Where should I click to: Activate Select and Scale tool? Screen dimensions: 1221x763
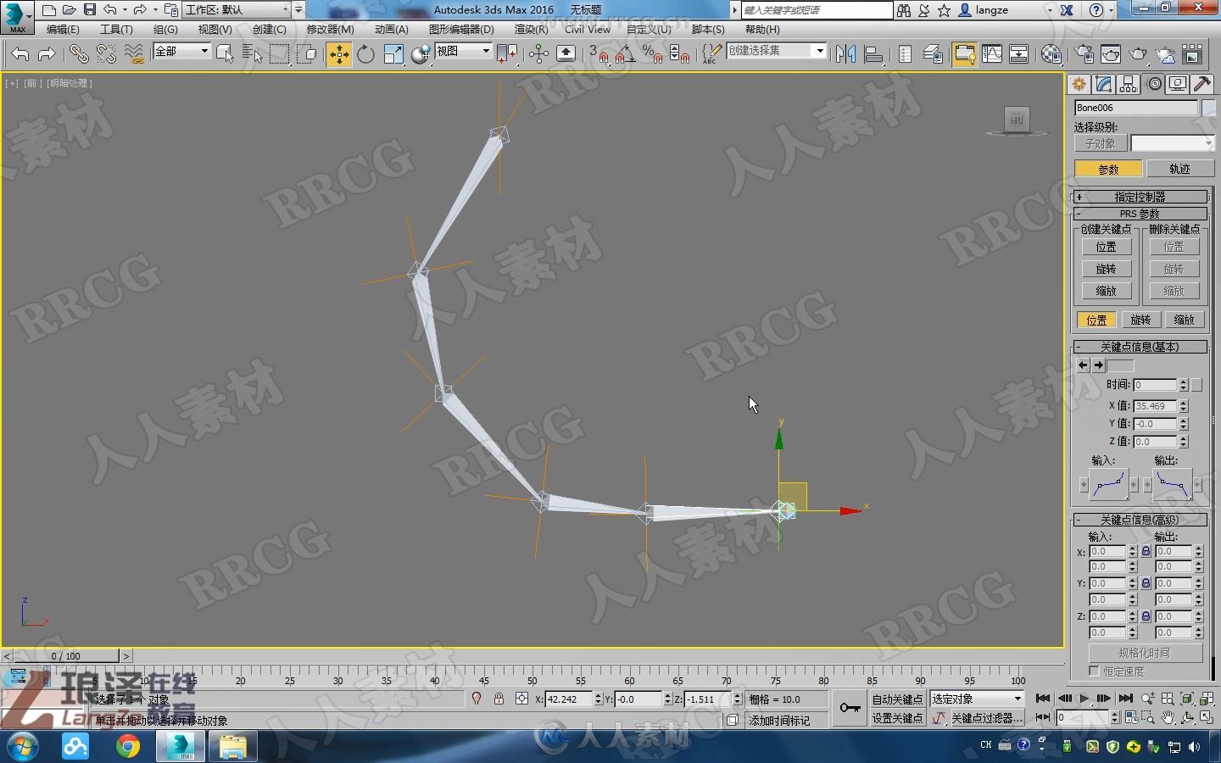[x=393, y=54]
